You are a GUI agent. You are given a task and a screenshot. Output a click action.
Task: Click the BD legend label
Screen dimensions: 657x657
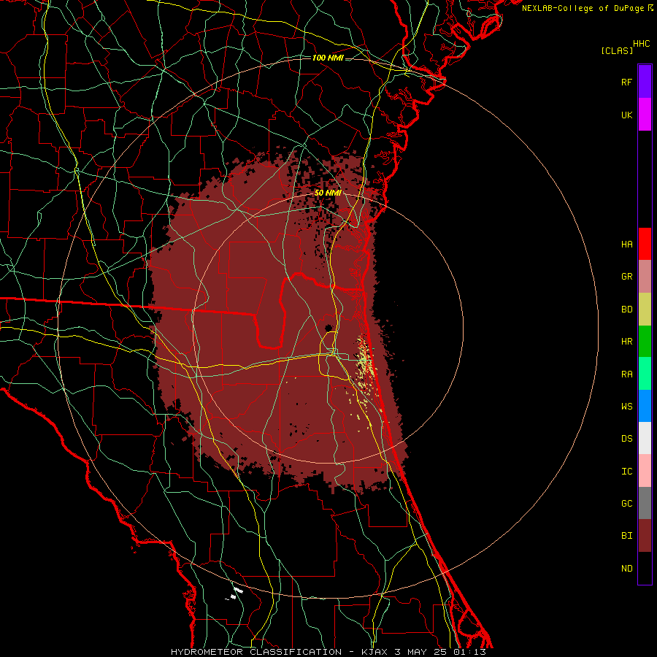point(626,310)
